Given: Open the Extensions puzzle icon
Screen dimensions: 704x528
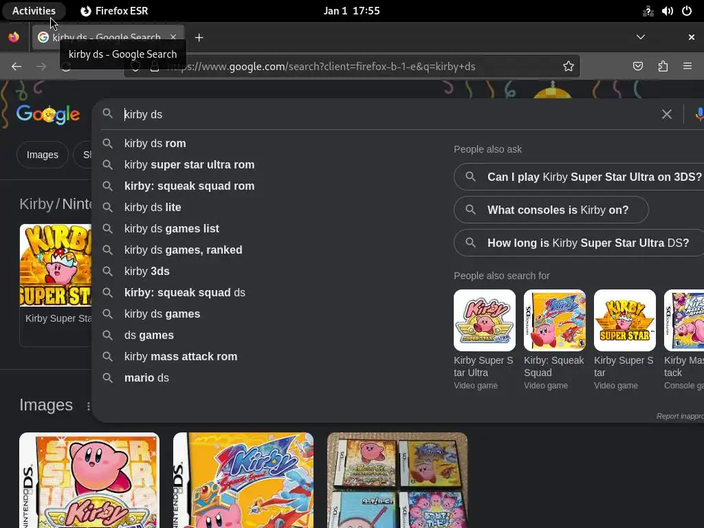Looking at the screenshot, I should pos(663,67).
